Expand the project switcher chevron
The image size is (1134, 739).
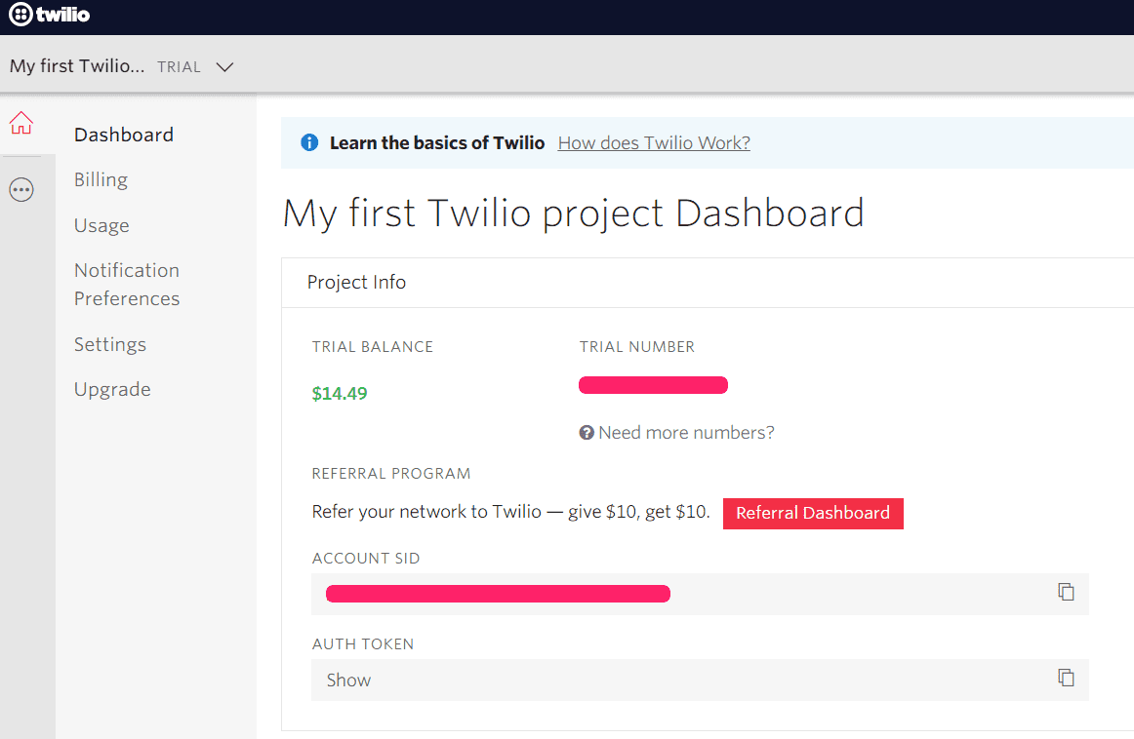(224, 67)
